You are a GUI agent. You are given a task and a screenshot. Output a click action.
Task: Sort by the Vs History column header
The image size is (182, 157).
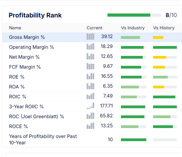point(164,28)
